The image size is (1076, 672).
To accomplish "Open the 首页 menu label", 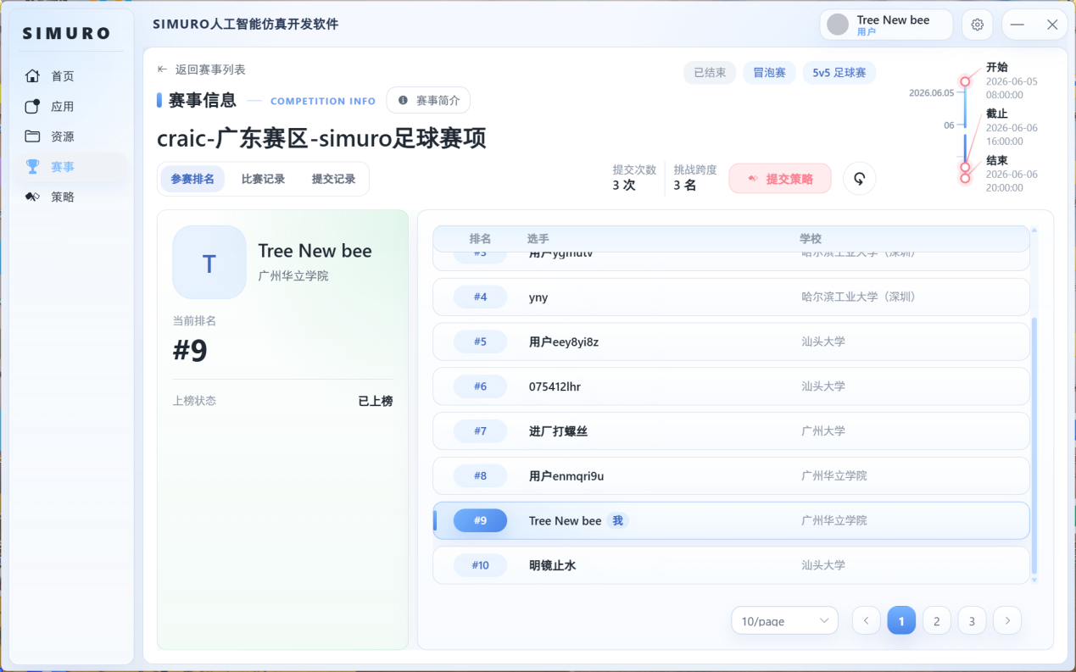I will click(63, 76).
